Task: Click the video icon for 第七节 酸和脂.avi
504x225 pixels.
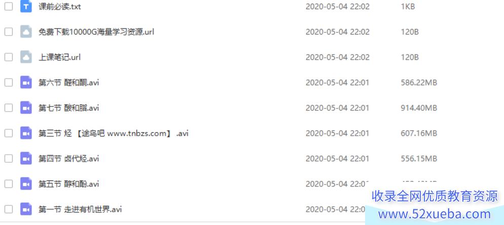Action: [26, 107]
